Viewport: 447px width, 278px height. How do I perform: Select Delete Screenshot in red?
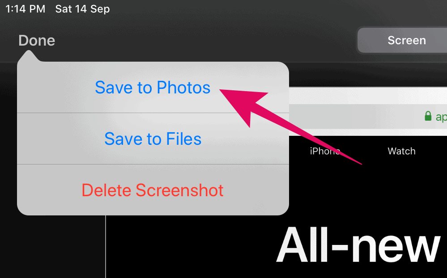153,190
